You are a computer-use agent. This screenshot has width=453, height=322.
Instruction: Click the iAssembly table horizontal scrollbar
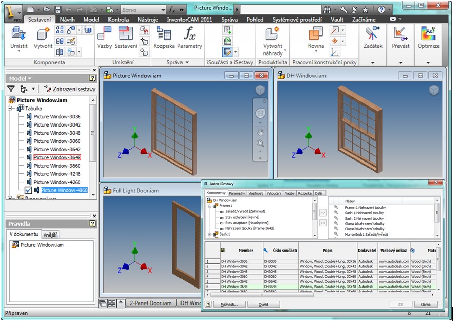pos(262,295)
